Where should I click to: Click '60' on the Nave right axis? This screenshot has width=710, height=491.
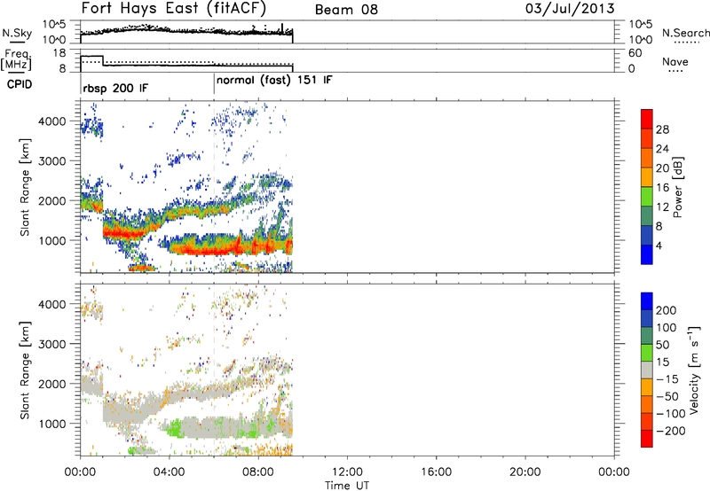(x=635, y=53)
